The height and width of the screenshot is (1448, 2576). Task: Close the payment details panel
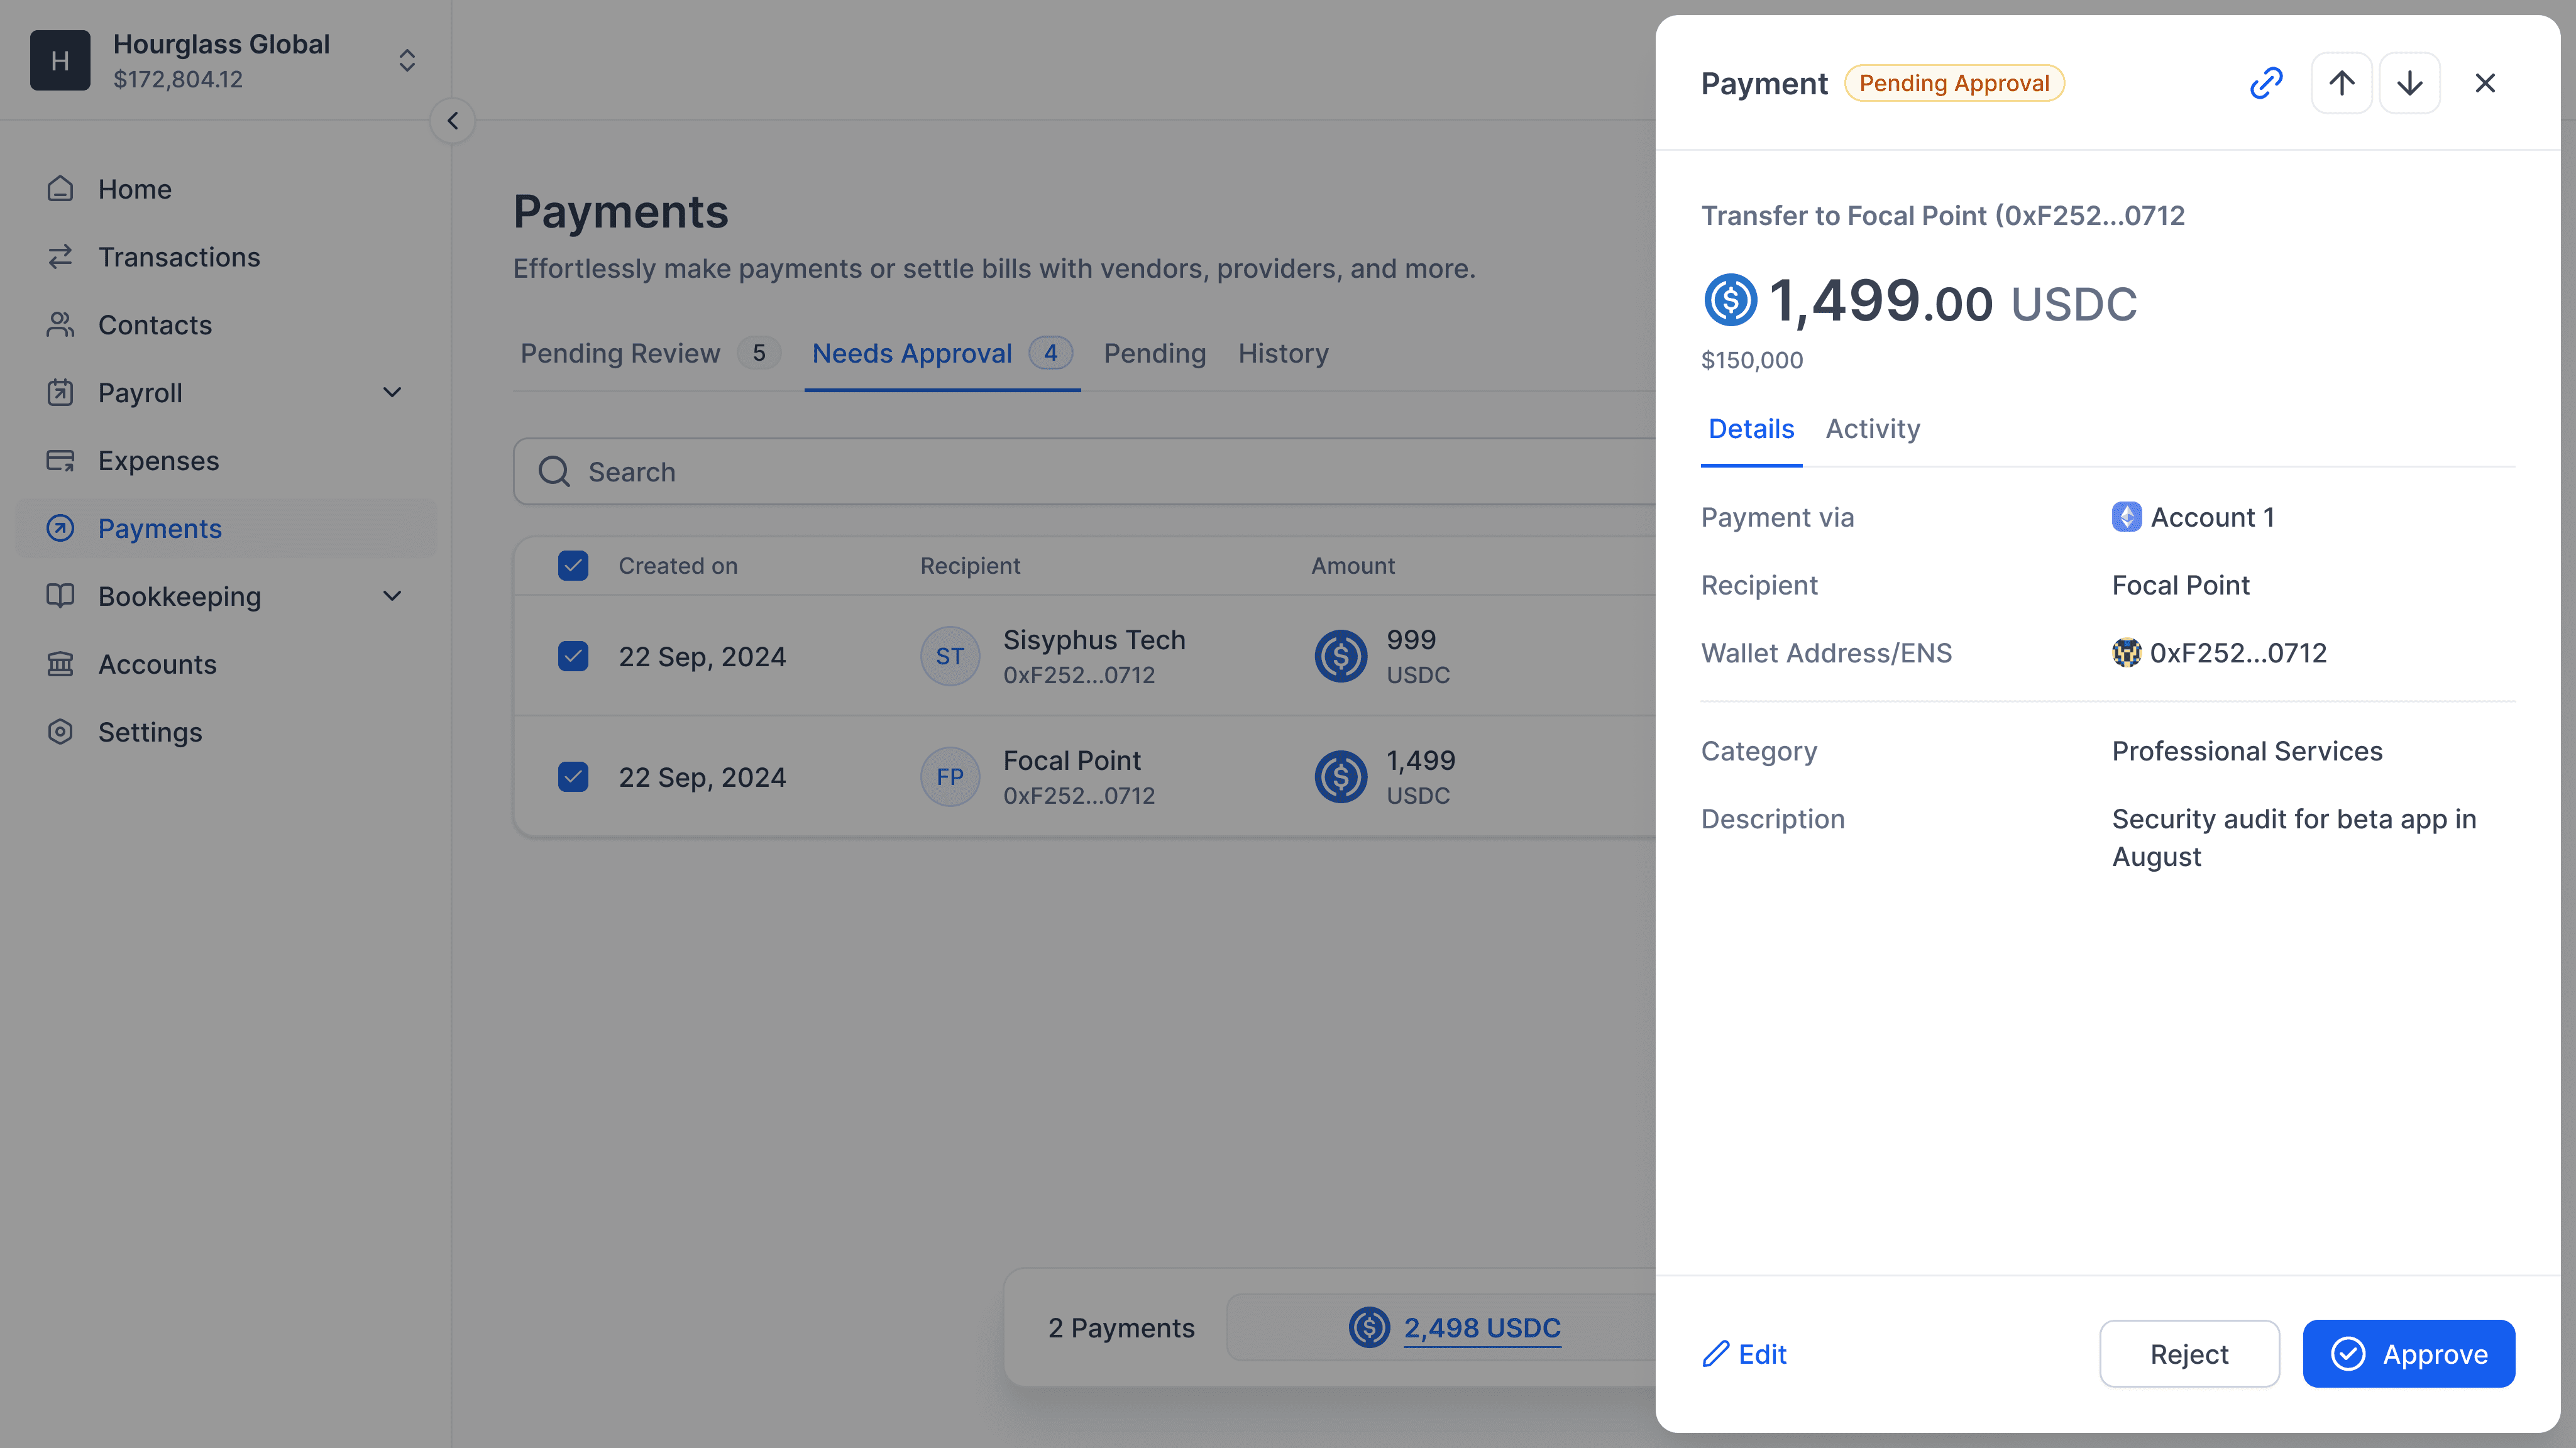coord(2485,83)
